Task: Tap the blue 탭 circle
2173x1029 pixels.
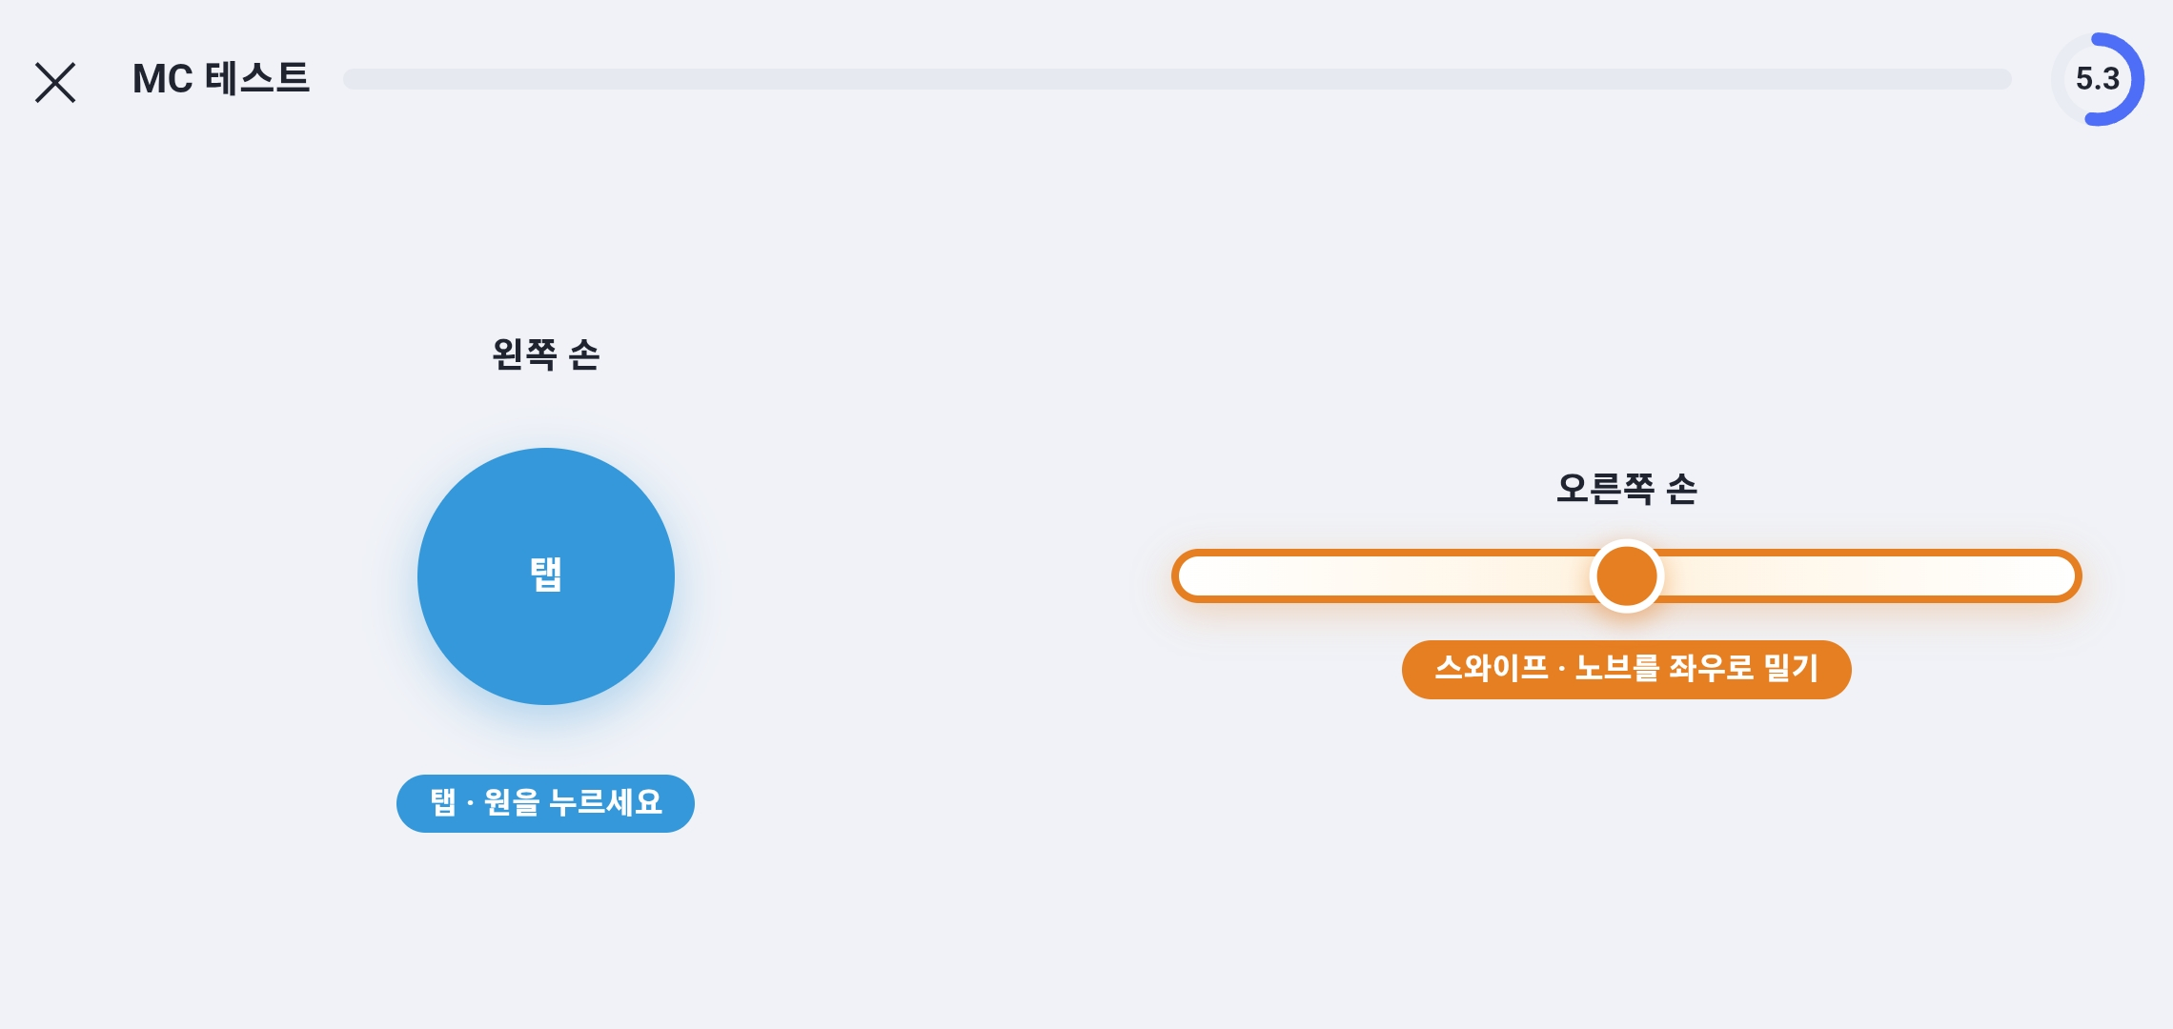Action: pos(546,576)
